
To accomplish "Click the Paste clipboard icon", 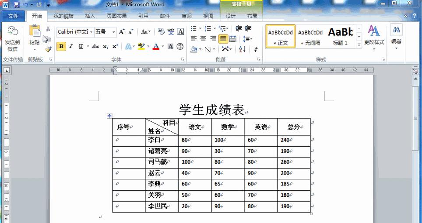I will point(35,31).
